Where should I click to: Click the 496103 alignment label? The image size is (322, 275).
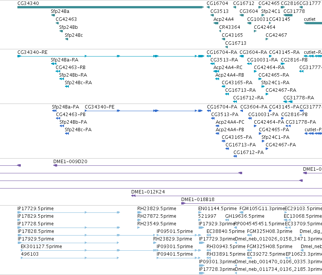(30, 254)
